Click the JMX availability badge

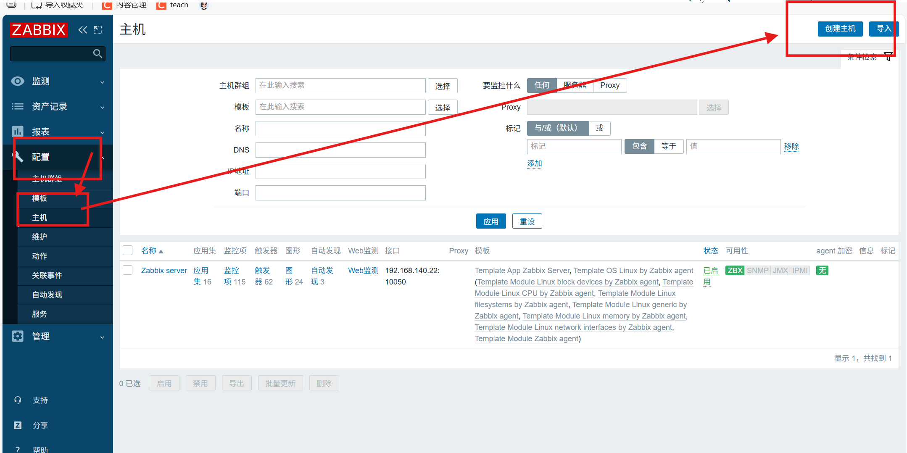coord(780,271)
